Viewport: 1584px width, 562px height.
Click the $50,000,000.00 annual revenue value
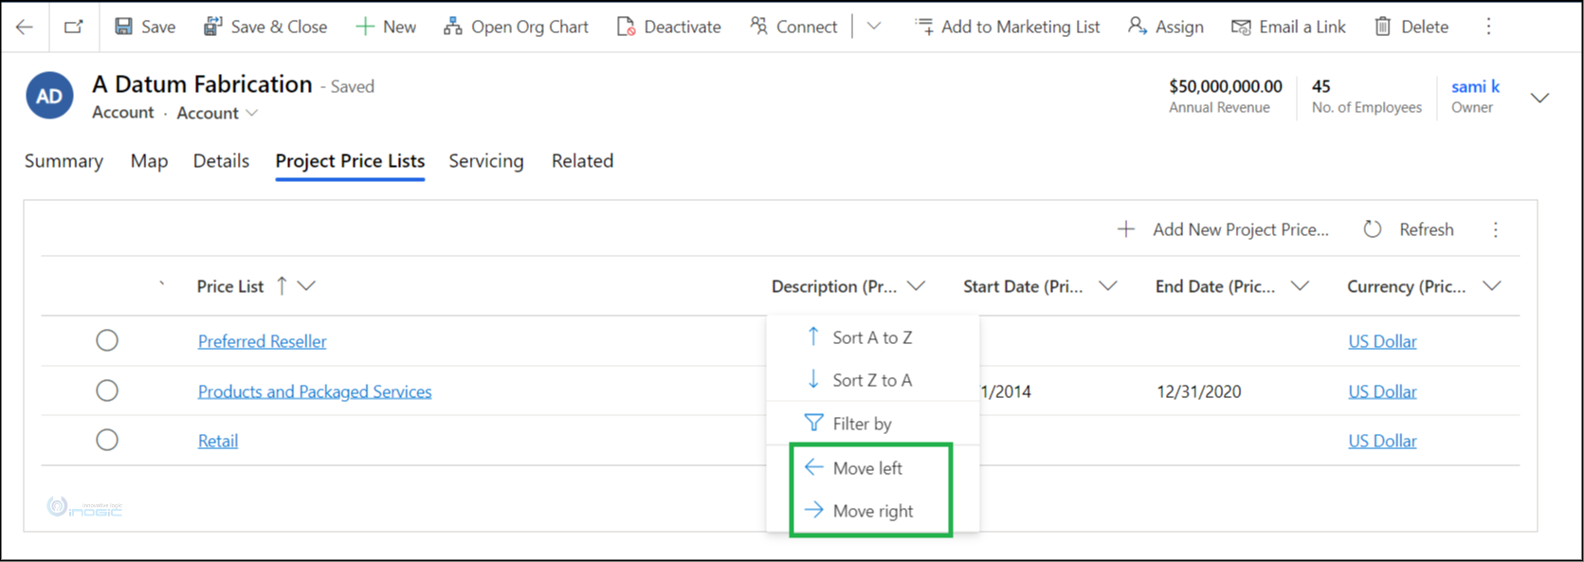click(x=1226, y=86)
